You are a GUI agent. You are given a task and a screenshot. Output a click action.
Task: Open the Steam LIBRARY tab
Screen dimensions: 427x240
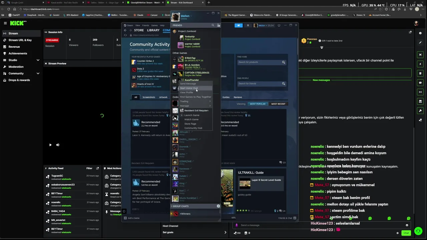tap(153, 30)
